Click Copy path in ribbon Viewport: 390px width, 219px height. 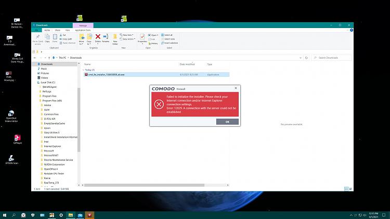pyautogui.click(x=66, y=39)
